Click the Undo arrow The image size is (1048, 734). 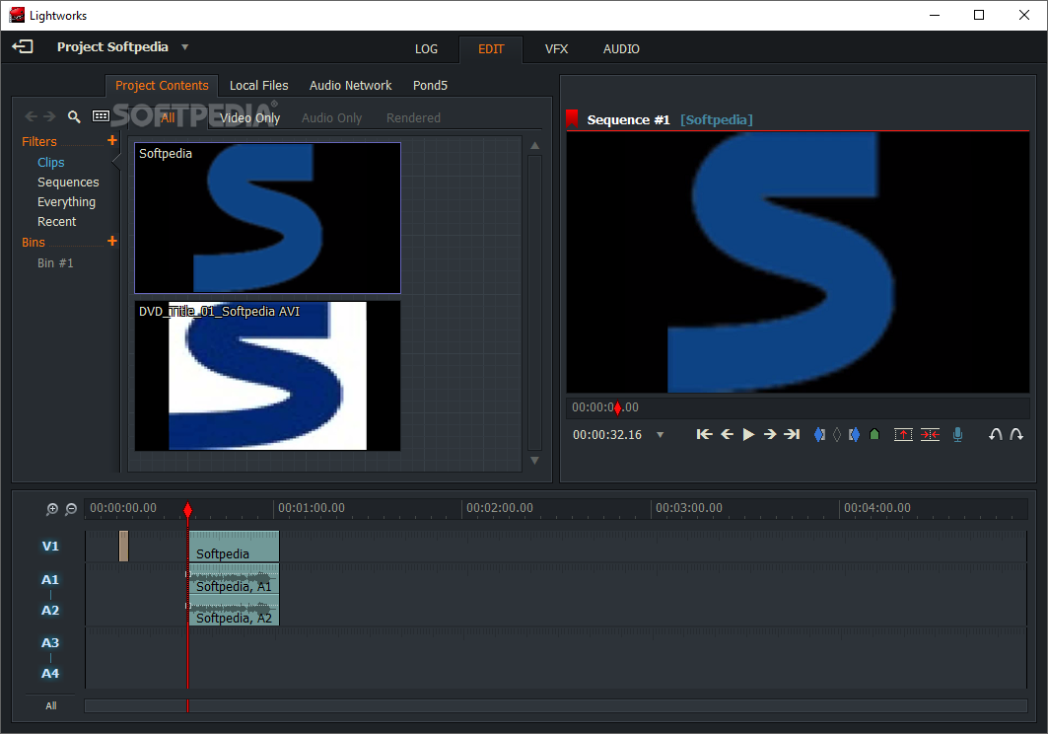point(995,434)
